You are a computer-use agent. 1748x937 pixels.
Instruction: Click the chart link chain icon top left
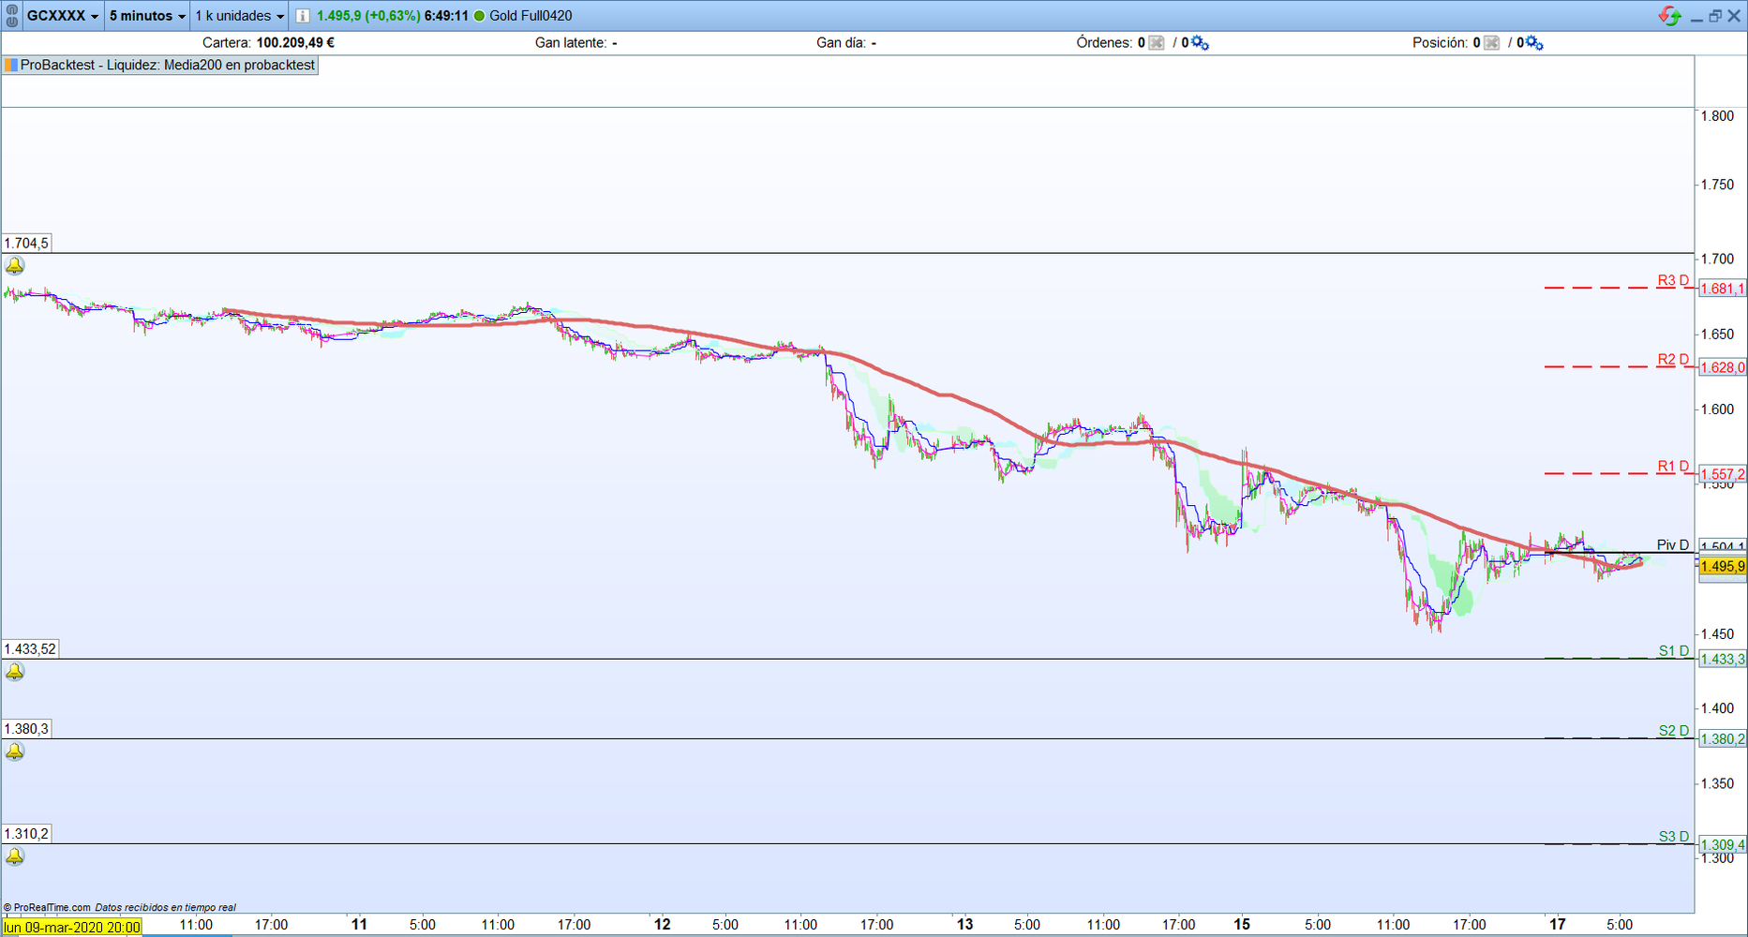9,15
